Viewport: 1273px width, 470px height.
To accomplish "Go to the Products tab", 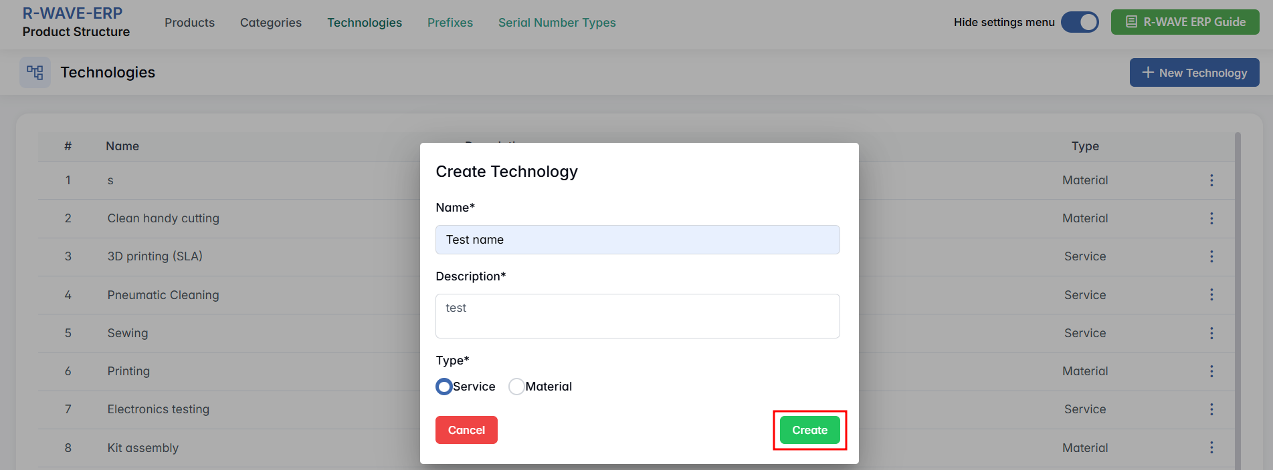I will tap(189, 23).
